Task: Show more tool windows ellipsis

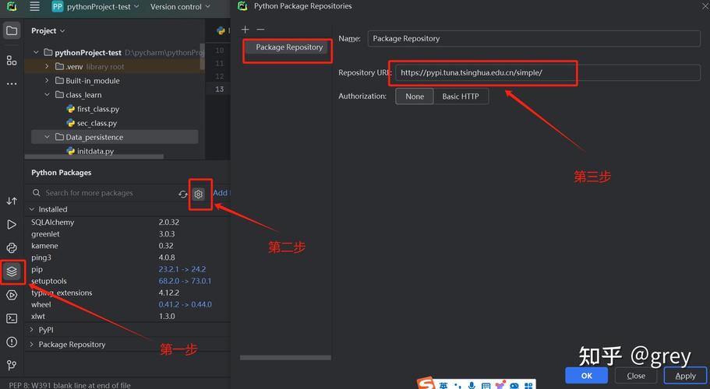Action: [12, 83]
